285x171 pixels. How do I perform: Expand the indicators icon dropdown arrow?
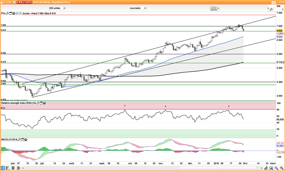218,8
